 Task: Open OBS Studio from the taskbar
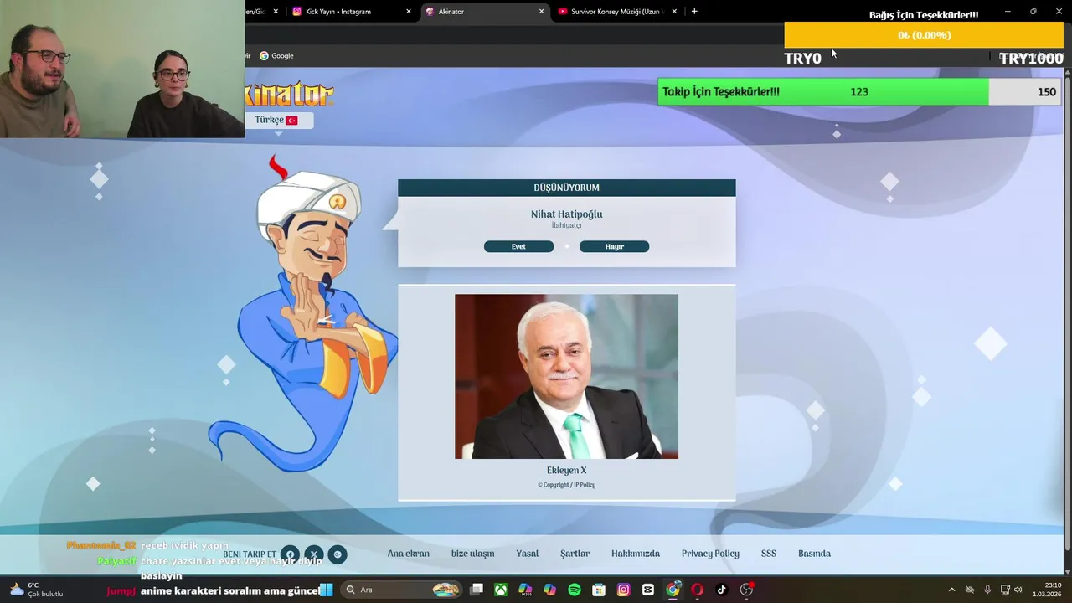point(746,590)
